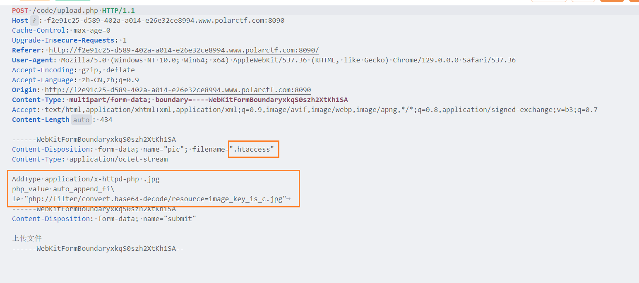Open the Referer URL link
This screenshot has height=283, width=639.
click(184, 50)
